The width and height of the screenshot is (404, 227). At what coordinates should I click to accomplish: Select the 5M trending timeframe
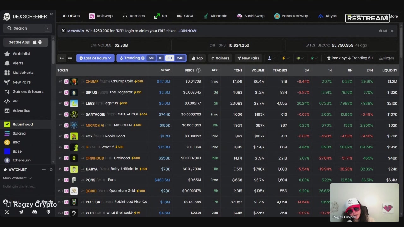tap(151, 58)
